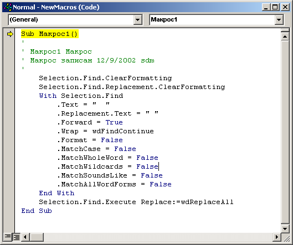
Task: Click the VBA code window title icon
Action: (x=8, y=7)
